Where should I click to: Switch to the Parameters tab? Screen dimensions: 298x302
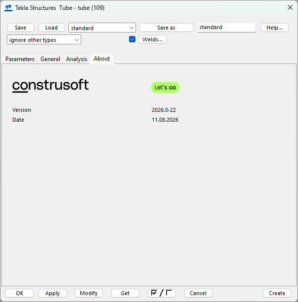pos(20,59)
